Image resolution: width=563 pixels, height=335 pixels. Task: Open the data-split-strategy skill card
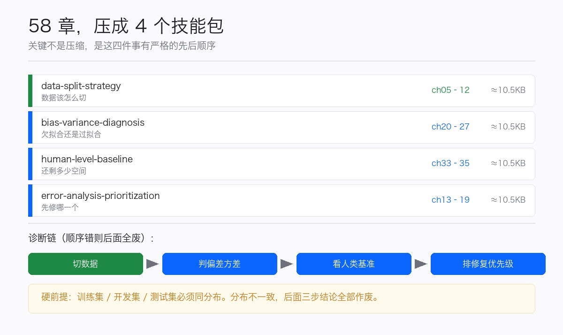click(281, 91)
